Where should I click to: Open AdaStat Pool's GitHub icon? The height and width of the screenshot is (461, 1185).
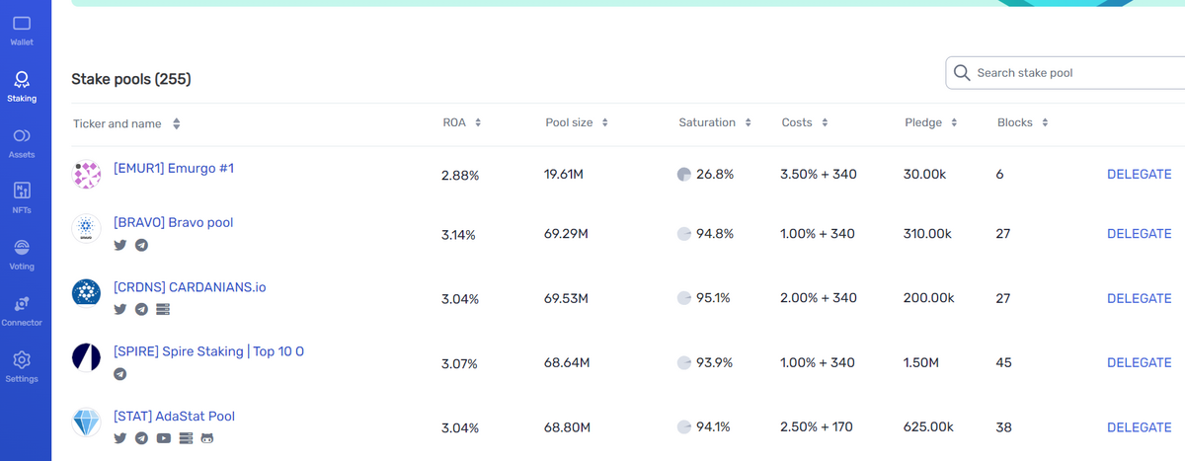click(207, 438)
